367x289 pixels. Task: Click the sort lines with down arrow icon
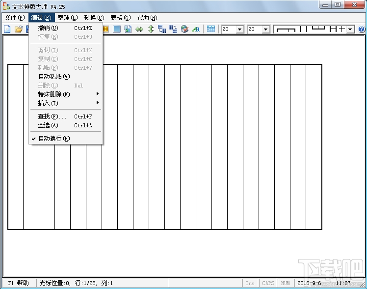162,29
